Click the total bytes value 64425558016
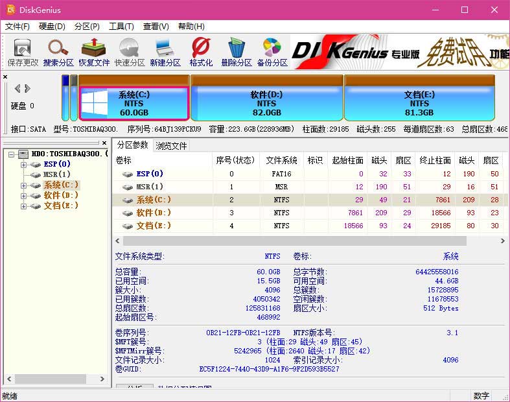 tap(437, 272)
